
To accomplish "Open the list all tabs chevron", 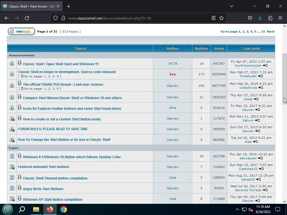I will [x=232, y=6].
